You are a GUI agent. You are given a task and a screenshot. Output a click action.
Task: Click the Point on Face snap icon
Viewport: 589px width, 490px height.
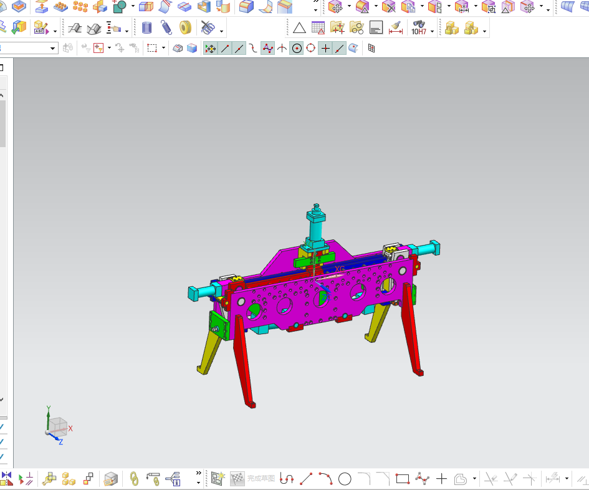pyautogui.click(x=353, y=49)
